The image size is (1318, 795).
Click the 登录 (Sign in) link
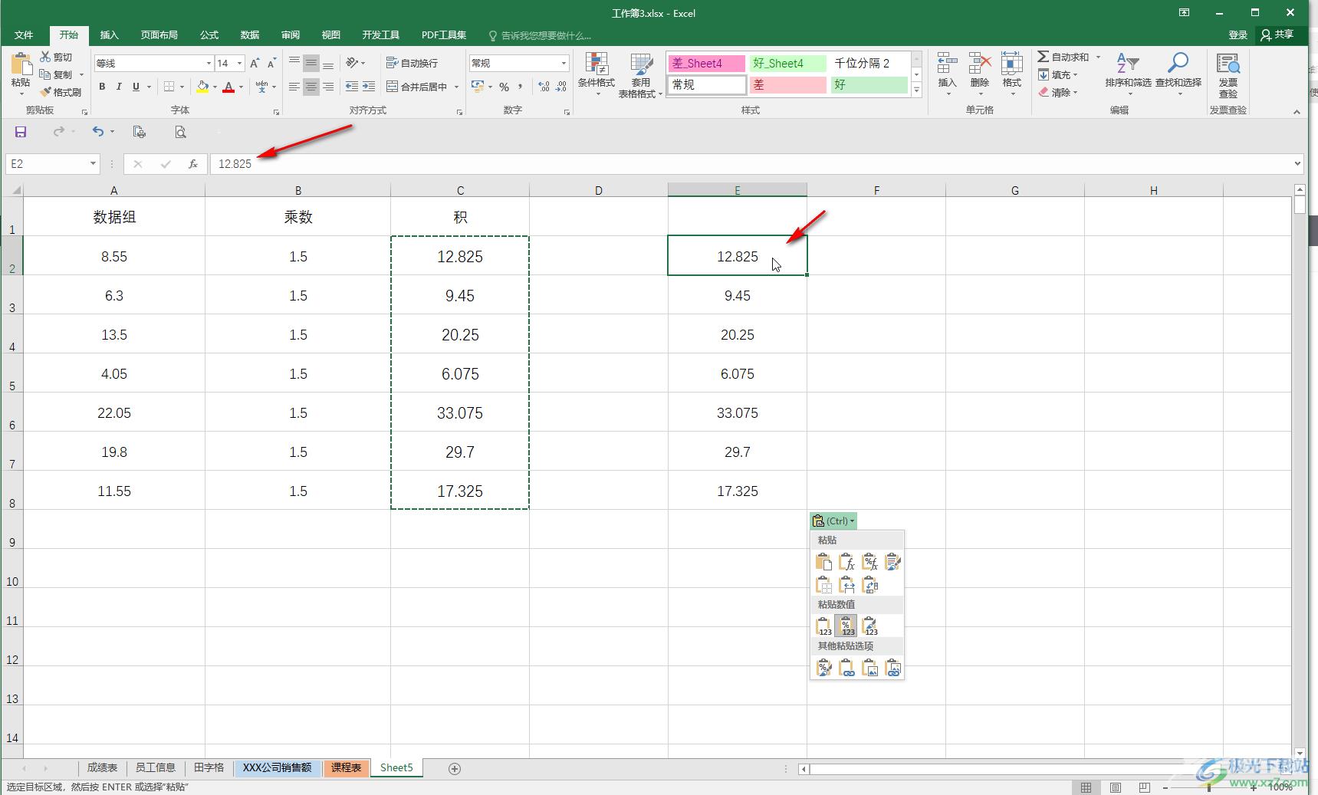[x=1237, y=34]
